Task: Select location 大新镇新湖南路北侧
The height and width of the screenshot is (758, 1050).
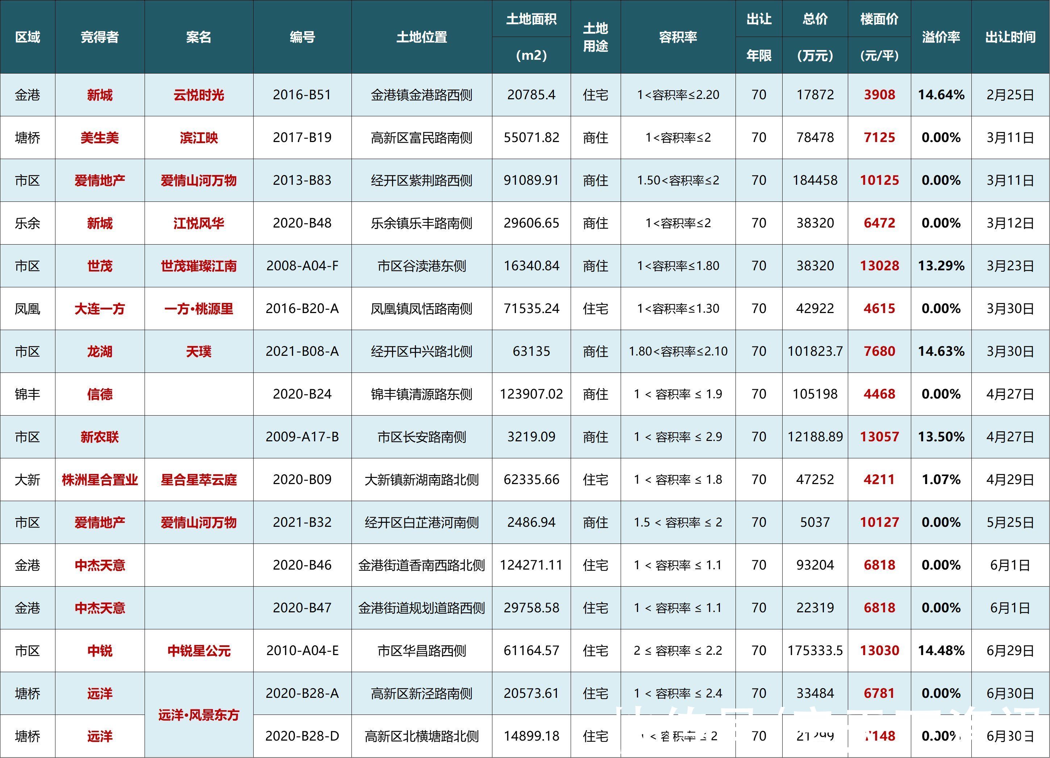Action: point(421,480)
